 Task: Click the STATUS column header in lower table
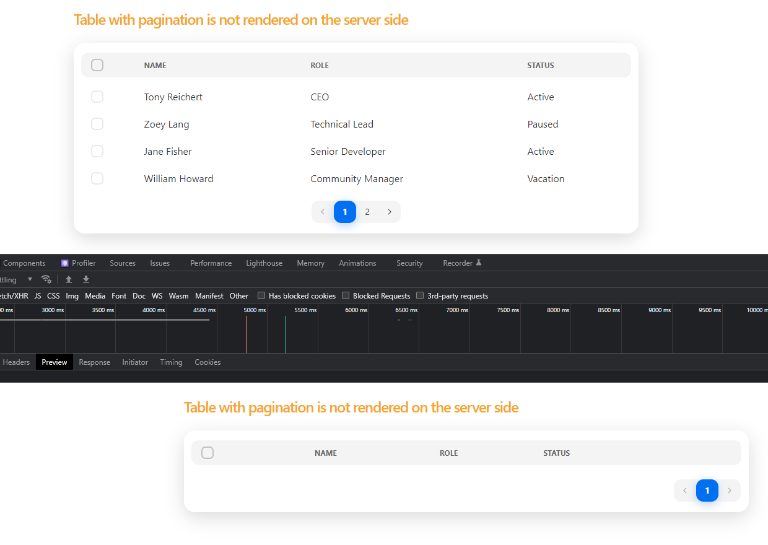[557, 453]
